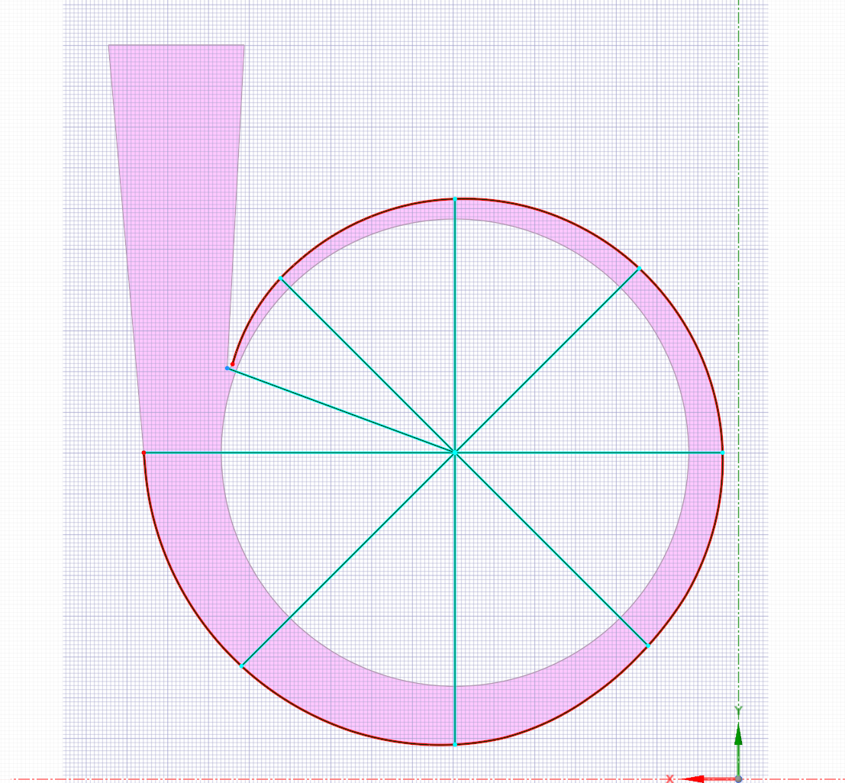Select right endpoint of the horizontal cyan line
This screenshot has width=845, height=783.
coord(722,453)
